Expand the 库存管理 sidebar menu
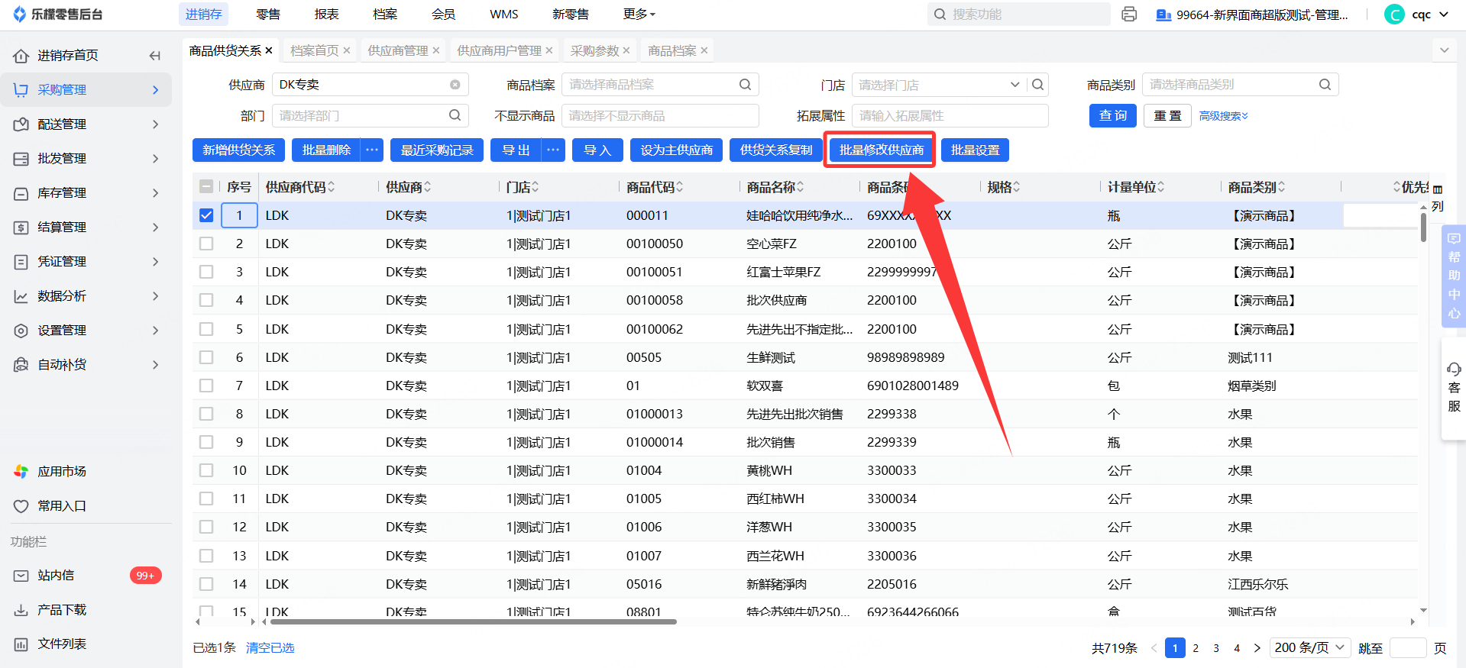Screen dimensions: 1466x668 click(x=86, y=193)
